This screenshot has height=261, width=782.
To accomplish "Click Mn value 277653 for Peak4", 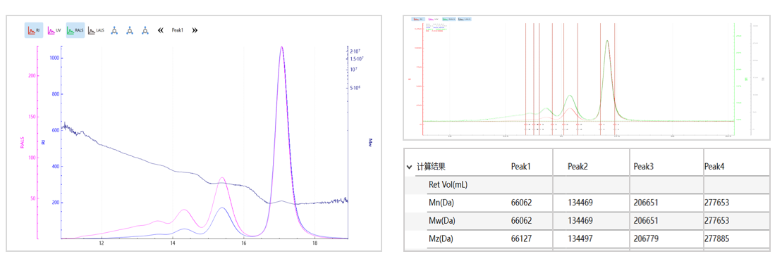I will (x=716, y=203).
